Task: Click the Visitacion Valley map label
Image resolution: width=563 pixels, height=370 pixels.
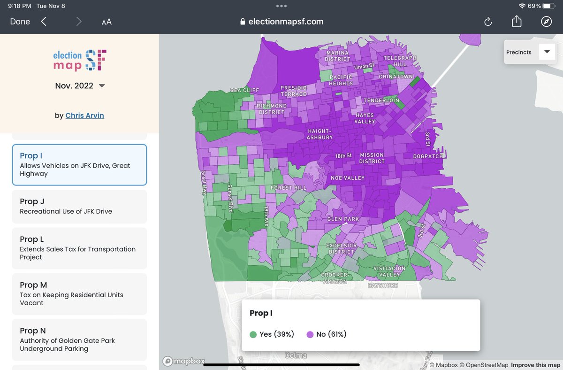Action: tap(390, 271)
